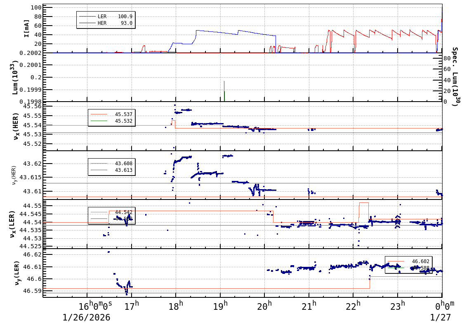Select the blue HER legend line sample

tap(87, 23)
